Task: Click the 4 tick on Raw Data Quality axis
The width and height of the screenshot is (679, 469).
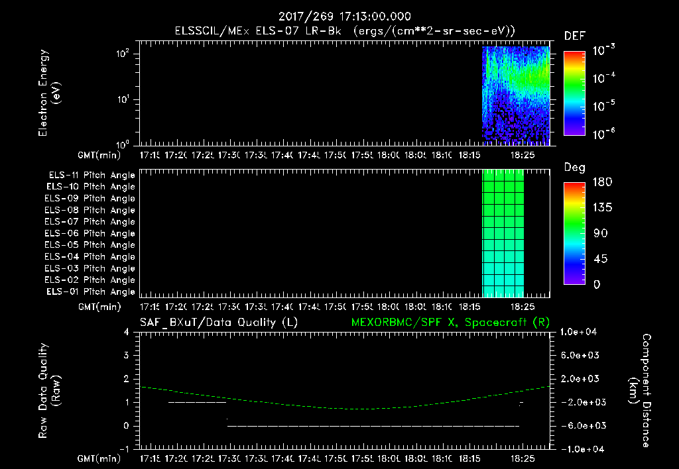Action: [x=127, y=332]
